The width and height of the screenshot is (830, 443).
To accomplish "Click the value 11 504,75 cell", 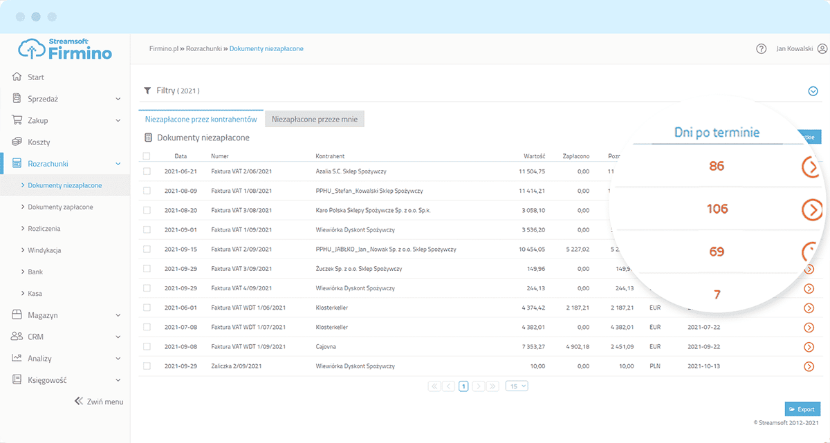I will [x=533, y=171].
